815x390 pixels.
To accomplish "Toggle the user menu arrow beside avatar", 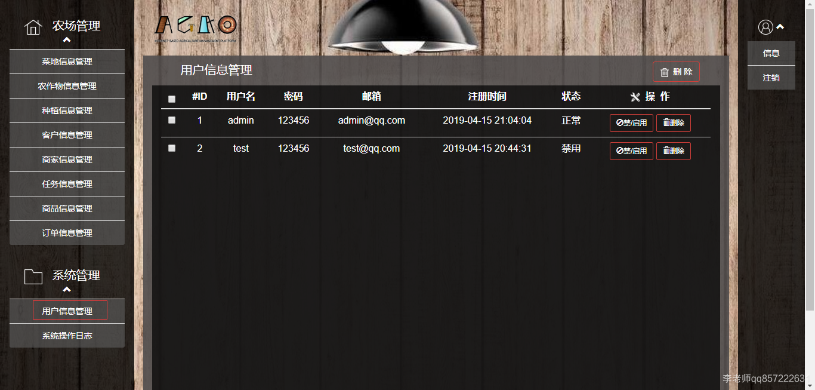I will click(x=780, y=27).
